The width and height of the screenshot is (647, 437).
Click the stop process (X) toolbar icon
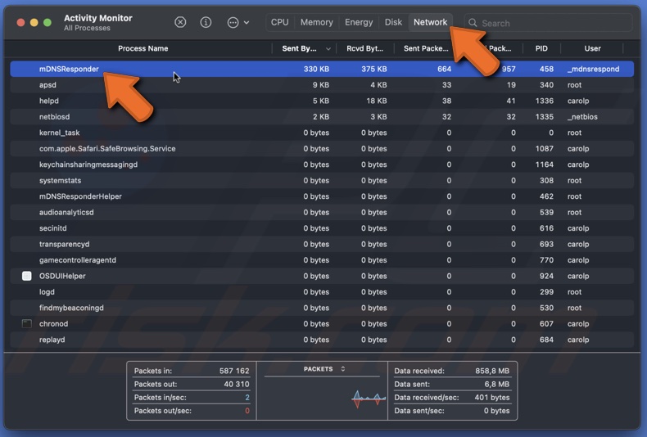pyautogui.click(x=180, y=22)
